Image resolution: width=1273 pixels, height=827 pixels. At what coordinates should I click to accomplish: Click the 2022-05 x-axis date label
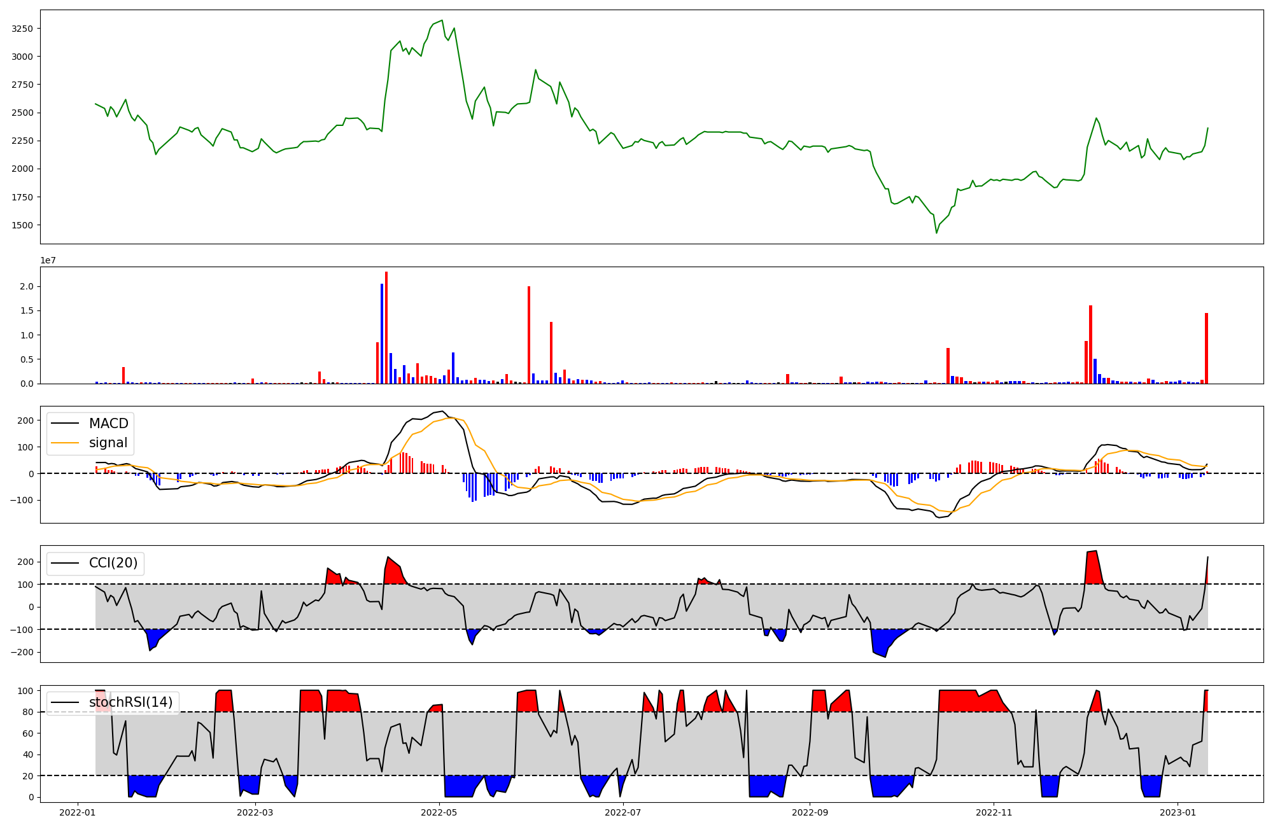(x=439, y=812)
